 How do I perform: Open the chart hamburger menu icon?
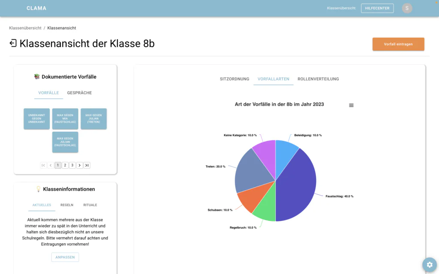[351, 105]
